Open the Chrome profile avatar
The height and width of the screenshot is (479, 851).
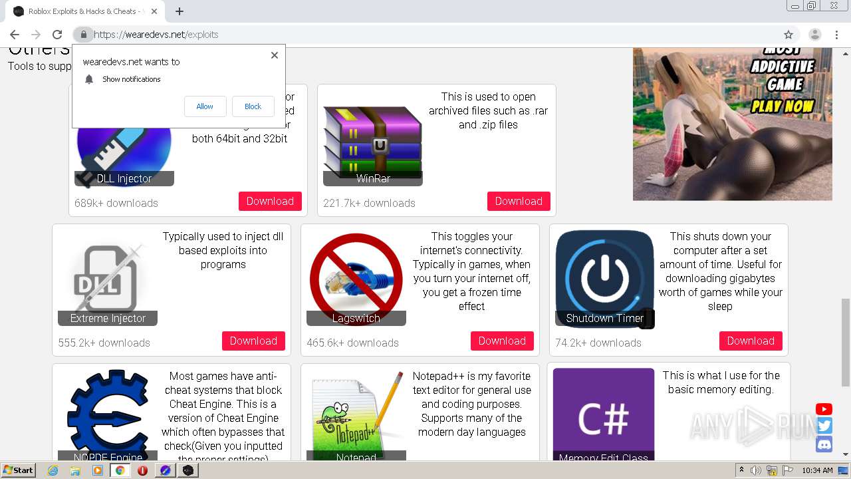814,35
